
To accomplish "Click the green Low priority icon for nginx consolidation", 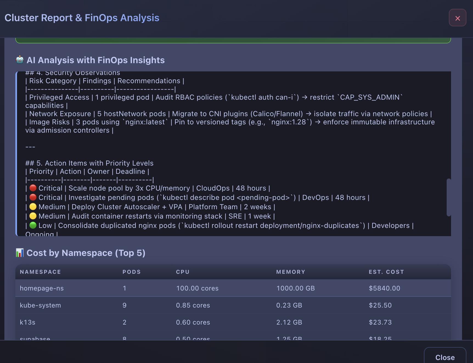I will click(33, 225).
